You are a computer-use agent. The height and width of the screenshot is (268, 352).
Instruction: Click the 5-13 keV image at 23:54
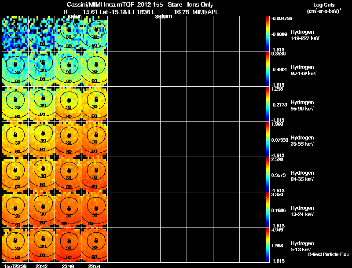pyautogui.click(x=94, y=245)
